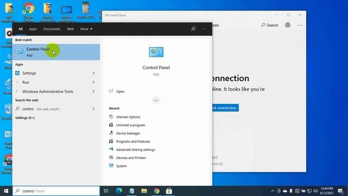Click Open in Control Panel preview
The height and width of the screenshot is (196, 348).
(x=120, y=91)
